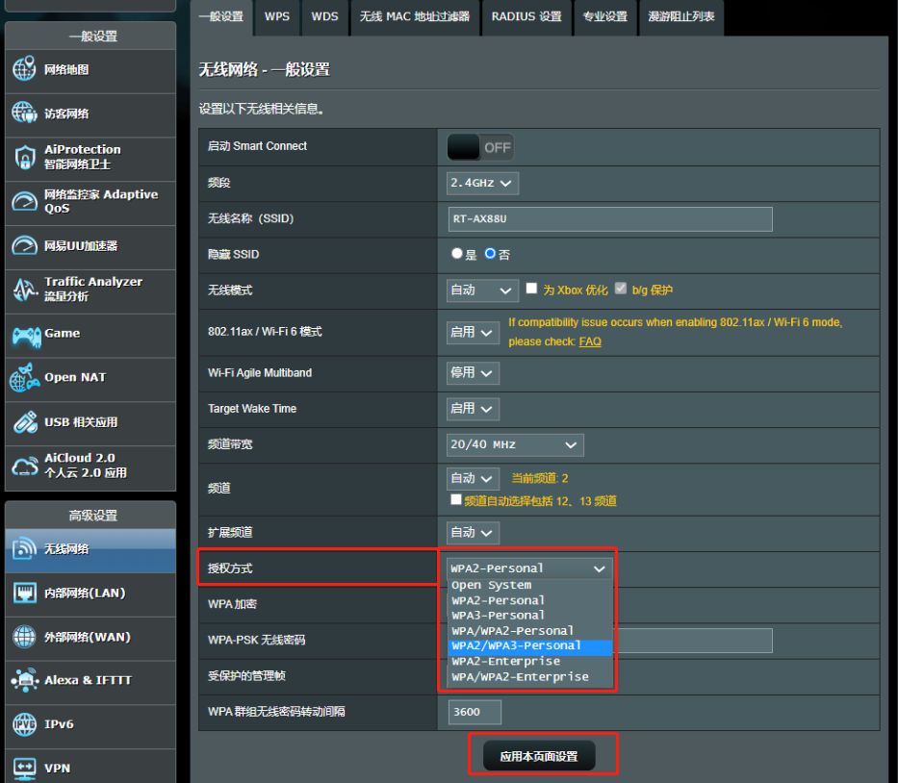Screen dimensions: 898x783
Task: Open AiCloud 2.0 个人云 menu entry
Action: click(90, 466)
